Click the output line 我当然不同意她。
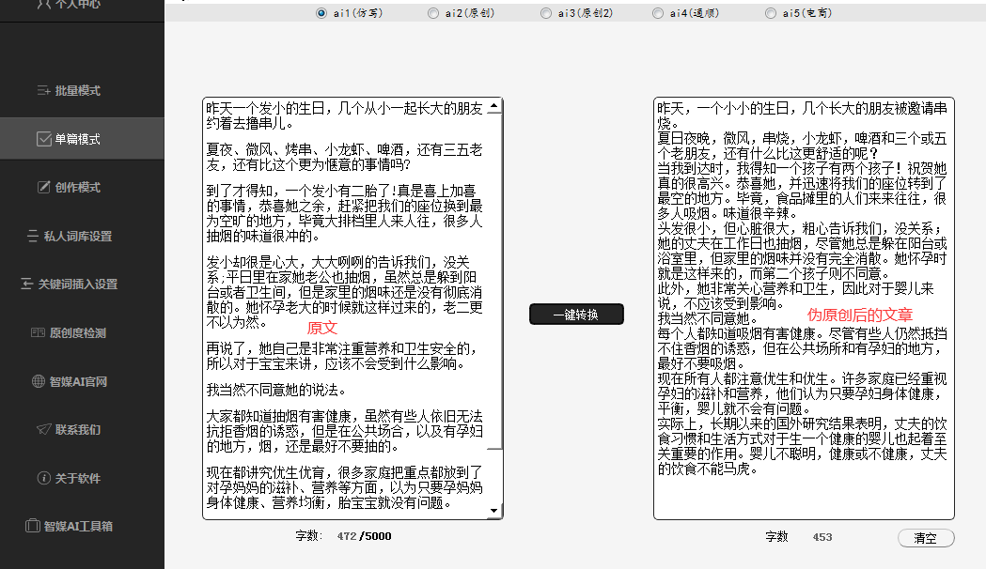The height and width of the screenshot is (569, 986). click(x=710, y=318)
